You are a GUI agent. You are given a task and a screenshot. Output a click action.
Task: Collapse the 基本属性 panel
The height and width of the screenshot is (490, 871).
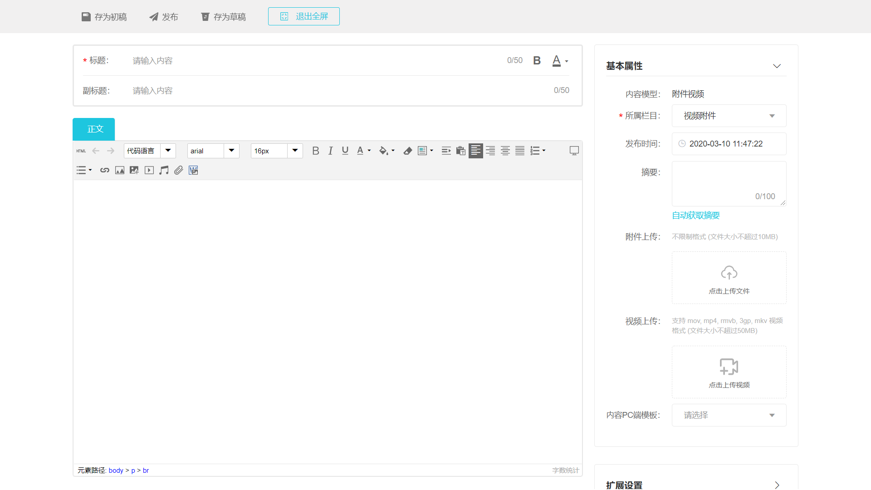pos(777,66)
